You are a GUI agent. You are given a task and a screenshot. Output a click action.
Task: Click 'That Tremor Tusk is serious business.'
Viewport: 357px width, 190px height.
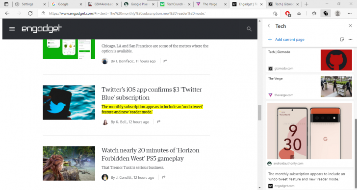click(x=133, y=167)
